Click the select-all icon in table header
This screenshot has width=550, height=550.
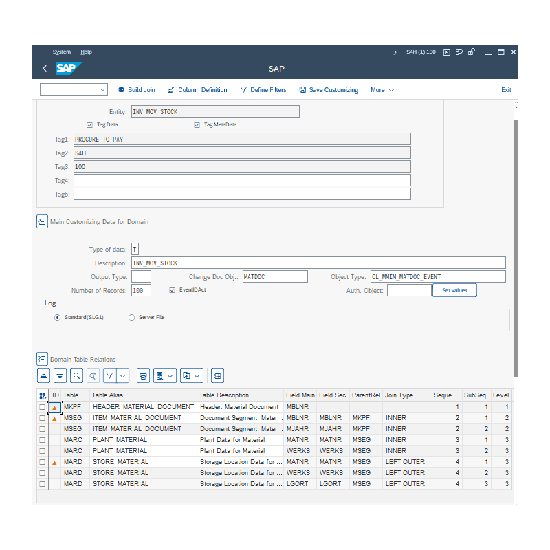[x=43, y=396]
